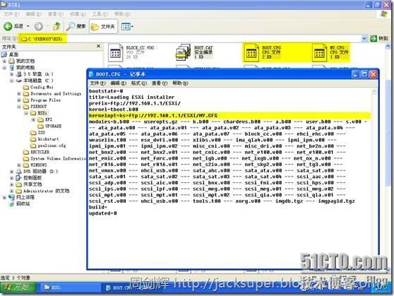Maximize the BOOT.CFG Notepad window
Screen dimensions: 394x296
tap(364, 74)
